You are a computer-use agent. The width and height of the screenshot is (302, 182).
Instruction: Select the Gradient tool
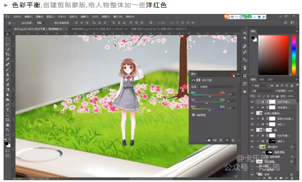tap(8, 89)
